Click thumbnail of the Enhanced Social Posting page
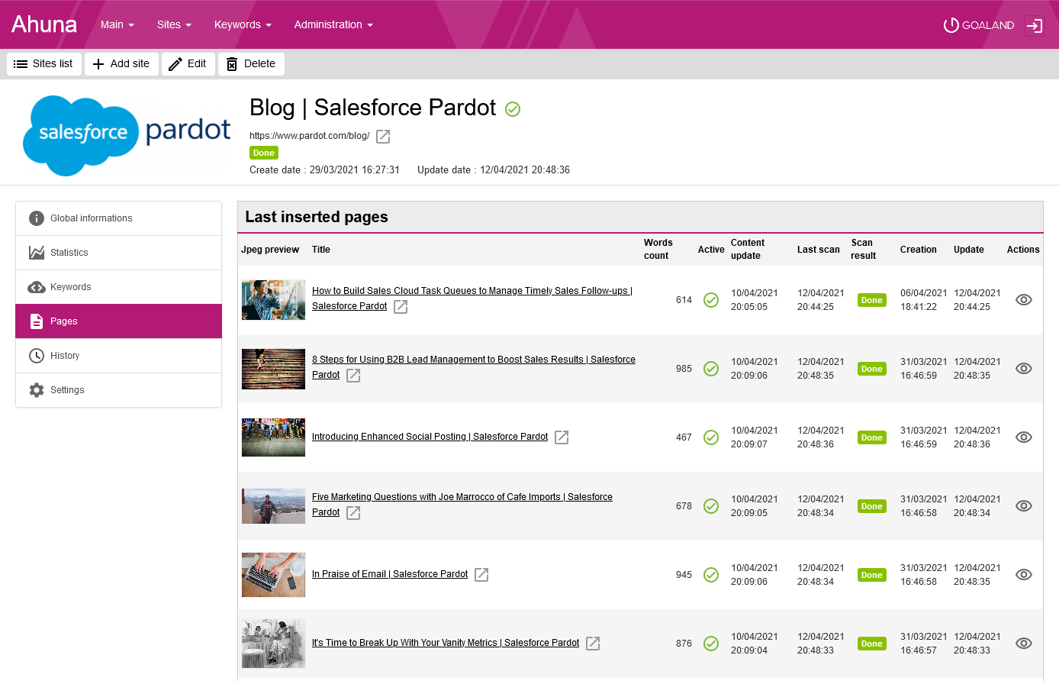The width and height of the screenshot is (1059, 681). click(273, 437)
